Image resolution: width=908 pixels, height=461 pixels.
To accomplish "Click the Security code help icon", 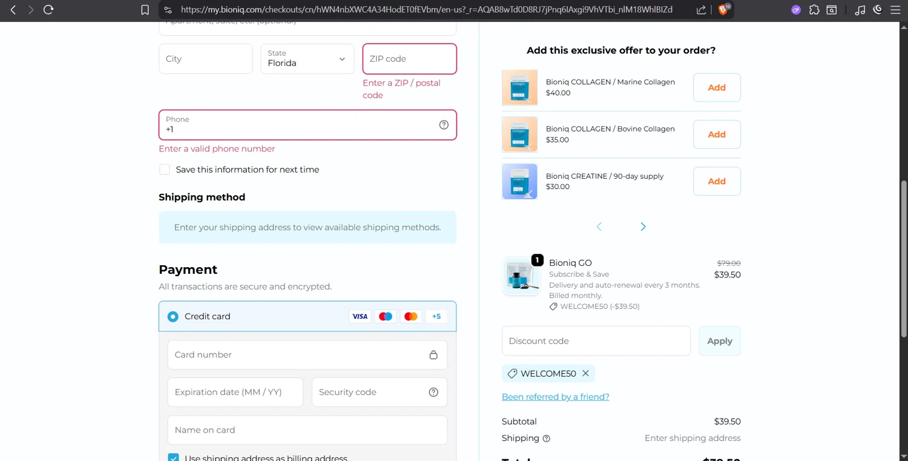I will [433, 392].
